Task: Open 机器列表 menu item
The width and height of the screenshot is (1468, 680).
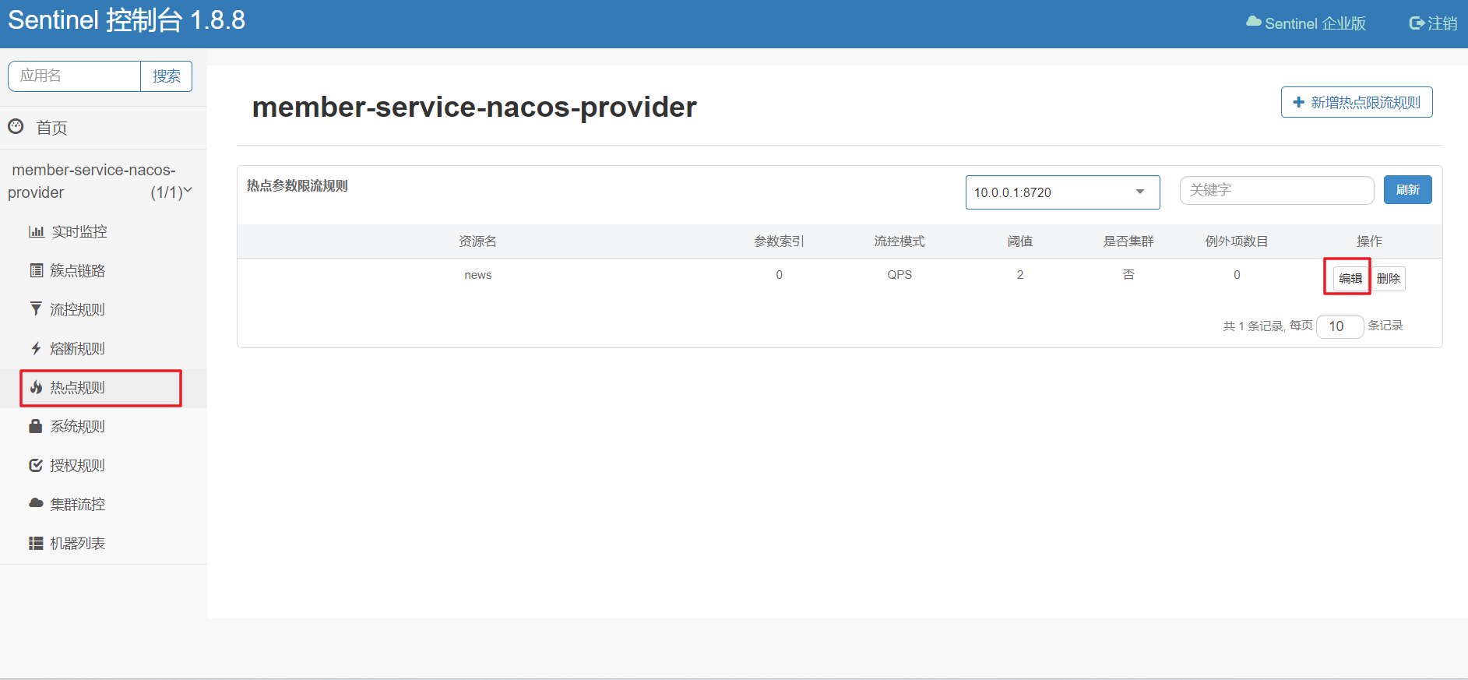Action: point(77,543)
